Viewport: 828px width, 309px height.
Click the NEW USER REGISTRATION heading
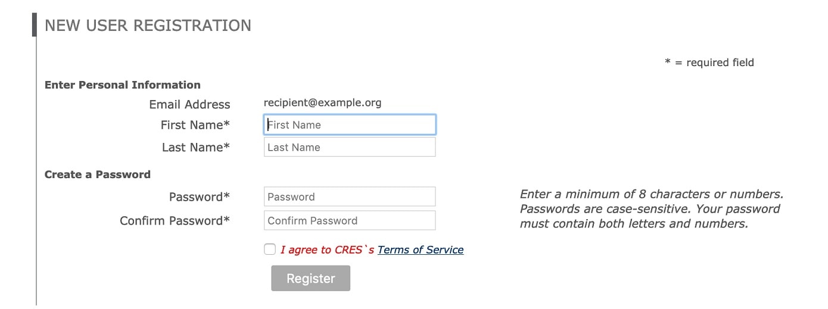[x=148, y=26]
